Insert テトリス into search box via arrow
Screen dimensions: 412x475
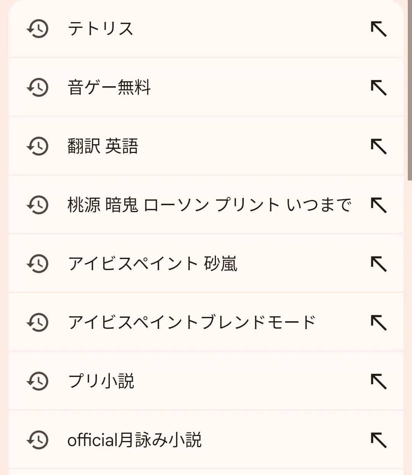tap(379, 29)
